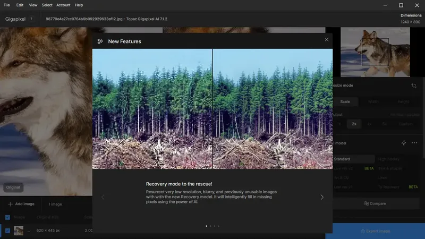
Task: Click the Gigapixel logo text
Action: tap(15, 19)
